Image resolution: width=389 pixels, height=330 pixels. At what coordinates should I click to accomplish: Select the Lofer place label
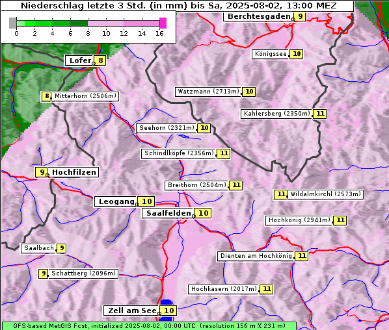tap(80, 60)
